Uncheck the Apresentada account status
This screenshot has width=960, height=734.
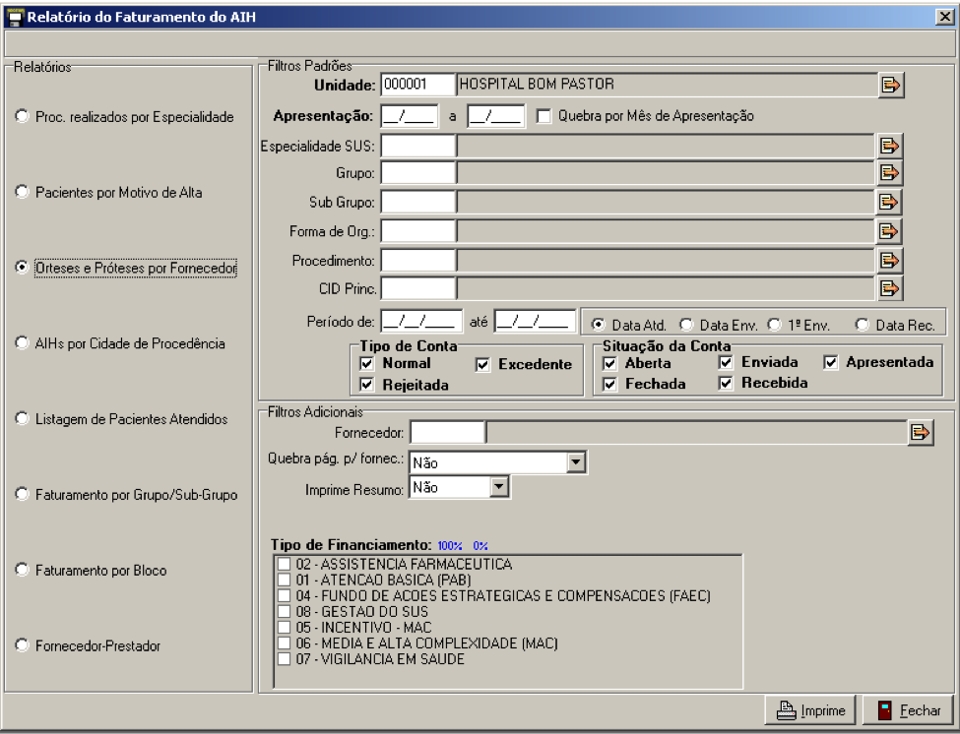830,362
